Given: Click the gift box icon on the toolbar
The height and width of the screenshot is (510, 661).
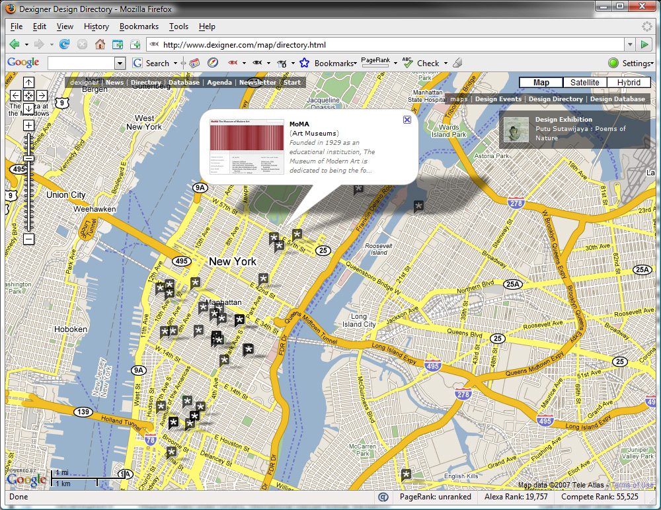Looking at the screenshot, I should [282, 64].
